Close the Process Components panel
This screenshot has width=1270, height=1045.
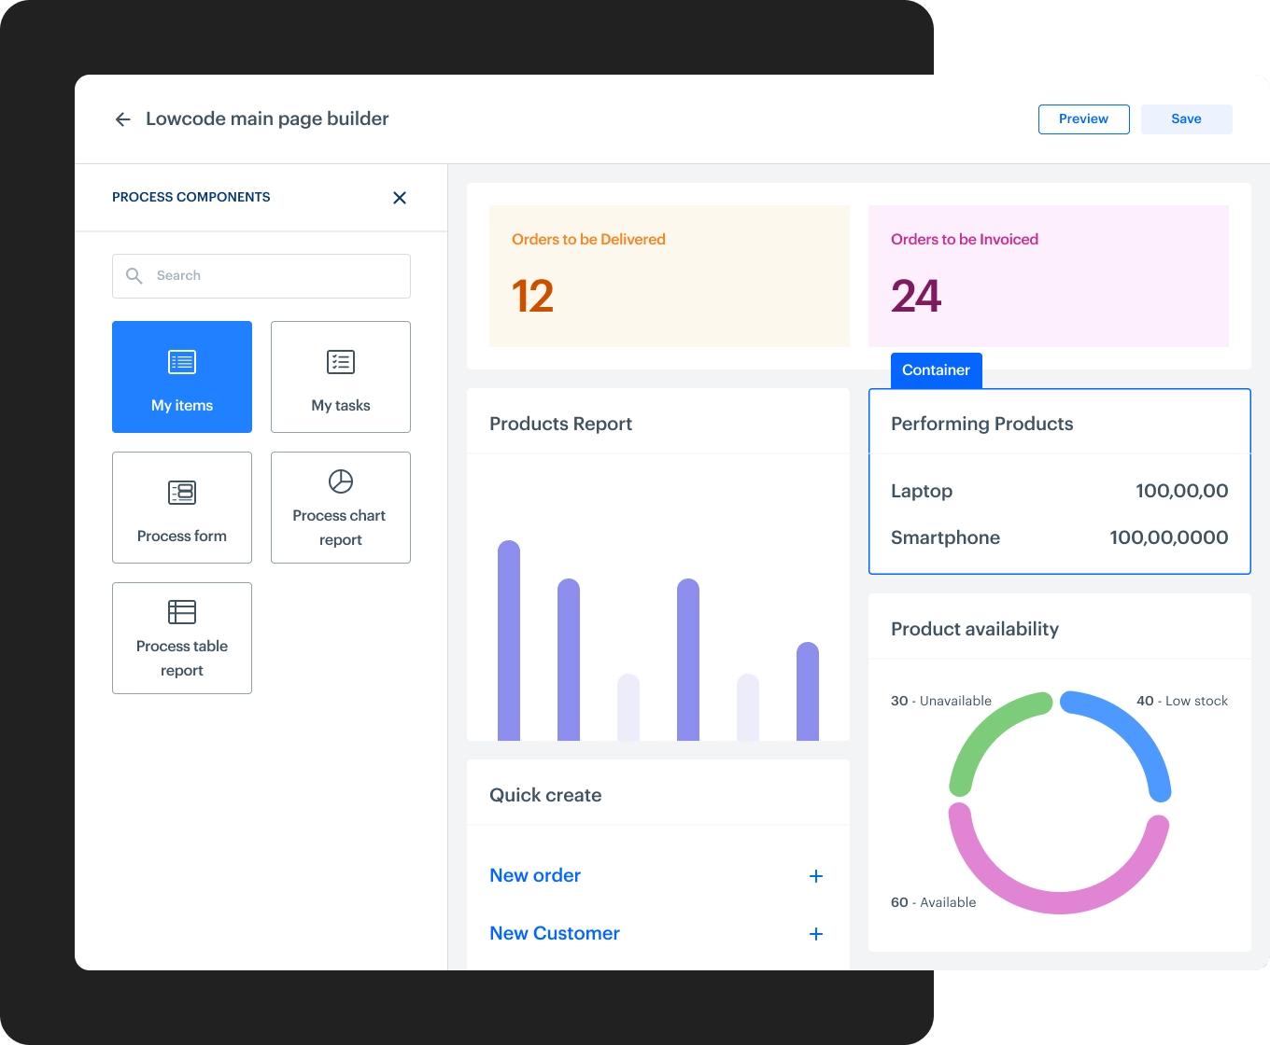[400, 198]
